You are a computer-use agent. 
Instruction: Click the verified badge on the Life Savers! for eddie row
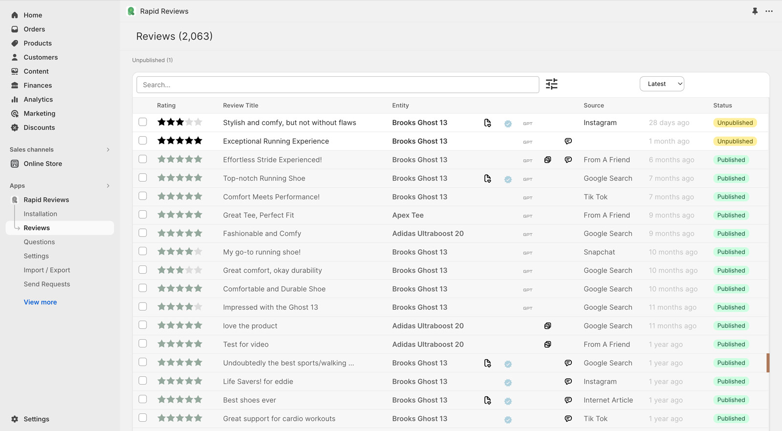click(508, 383)
